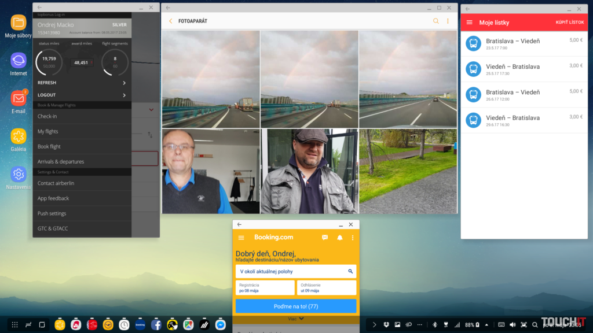The width and height of the screenshot is (593, 333).
Task: Open the Moje lístky hamburger menu
Action: coord(470,23)
